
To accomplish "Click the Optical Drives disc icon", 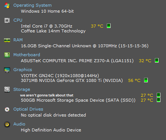I will point(7,109).
